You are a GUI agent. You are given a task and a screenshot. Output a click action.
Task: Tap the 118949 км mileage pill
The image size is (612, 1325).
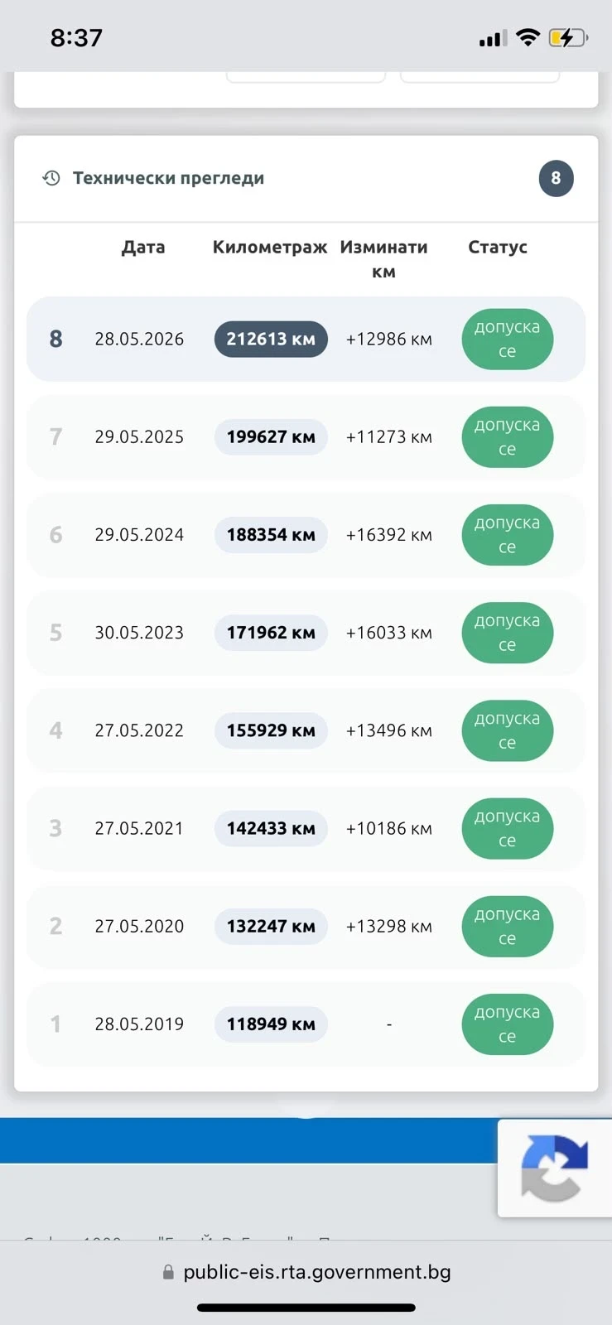271,1024
